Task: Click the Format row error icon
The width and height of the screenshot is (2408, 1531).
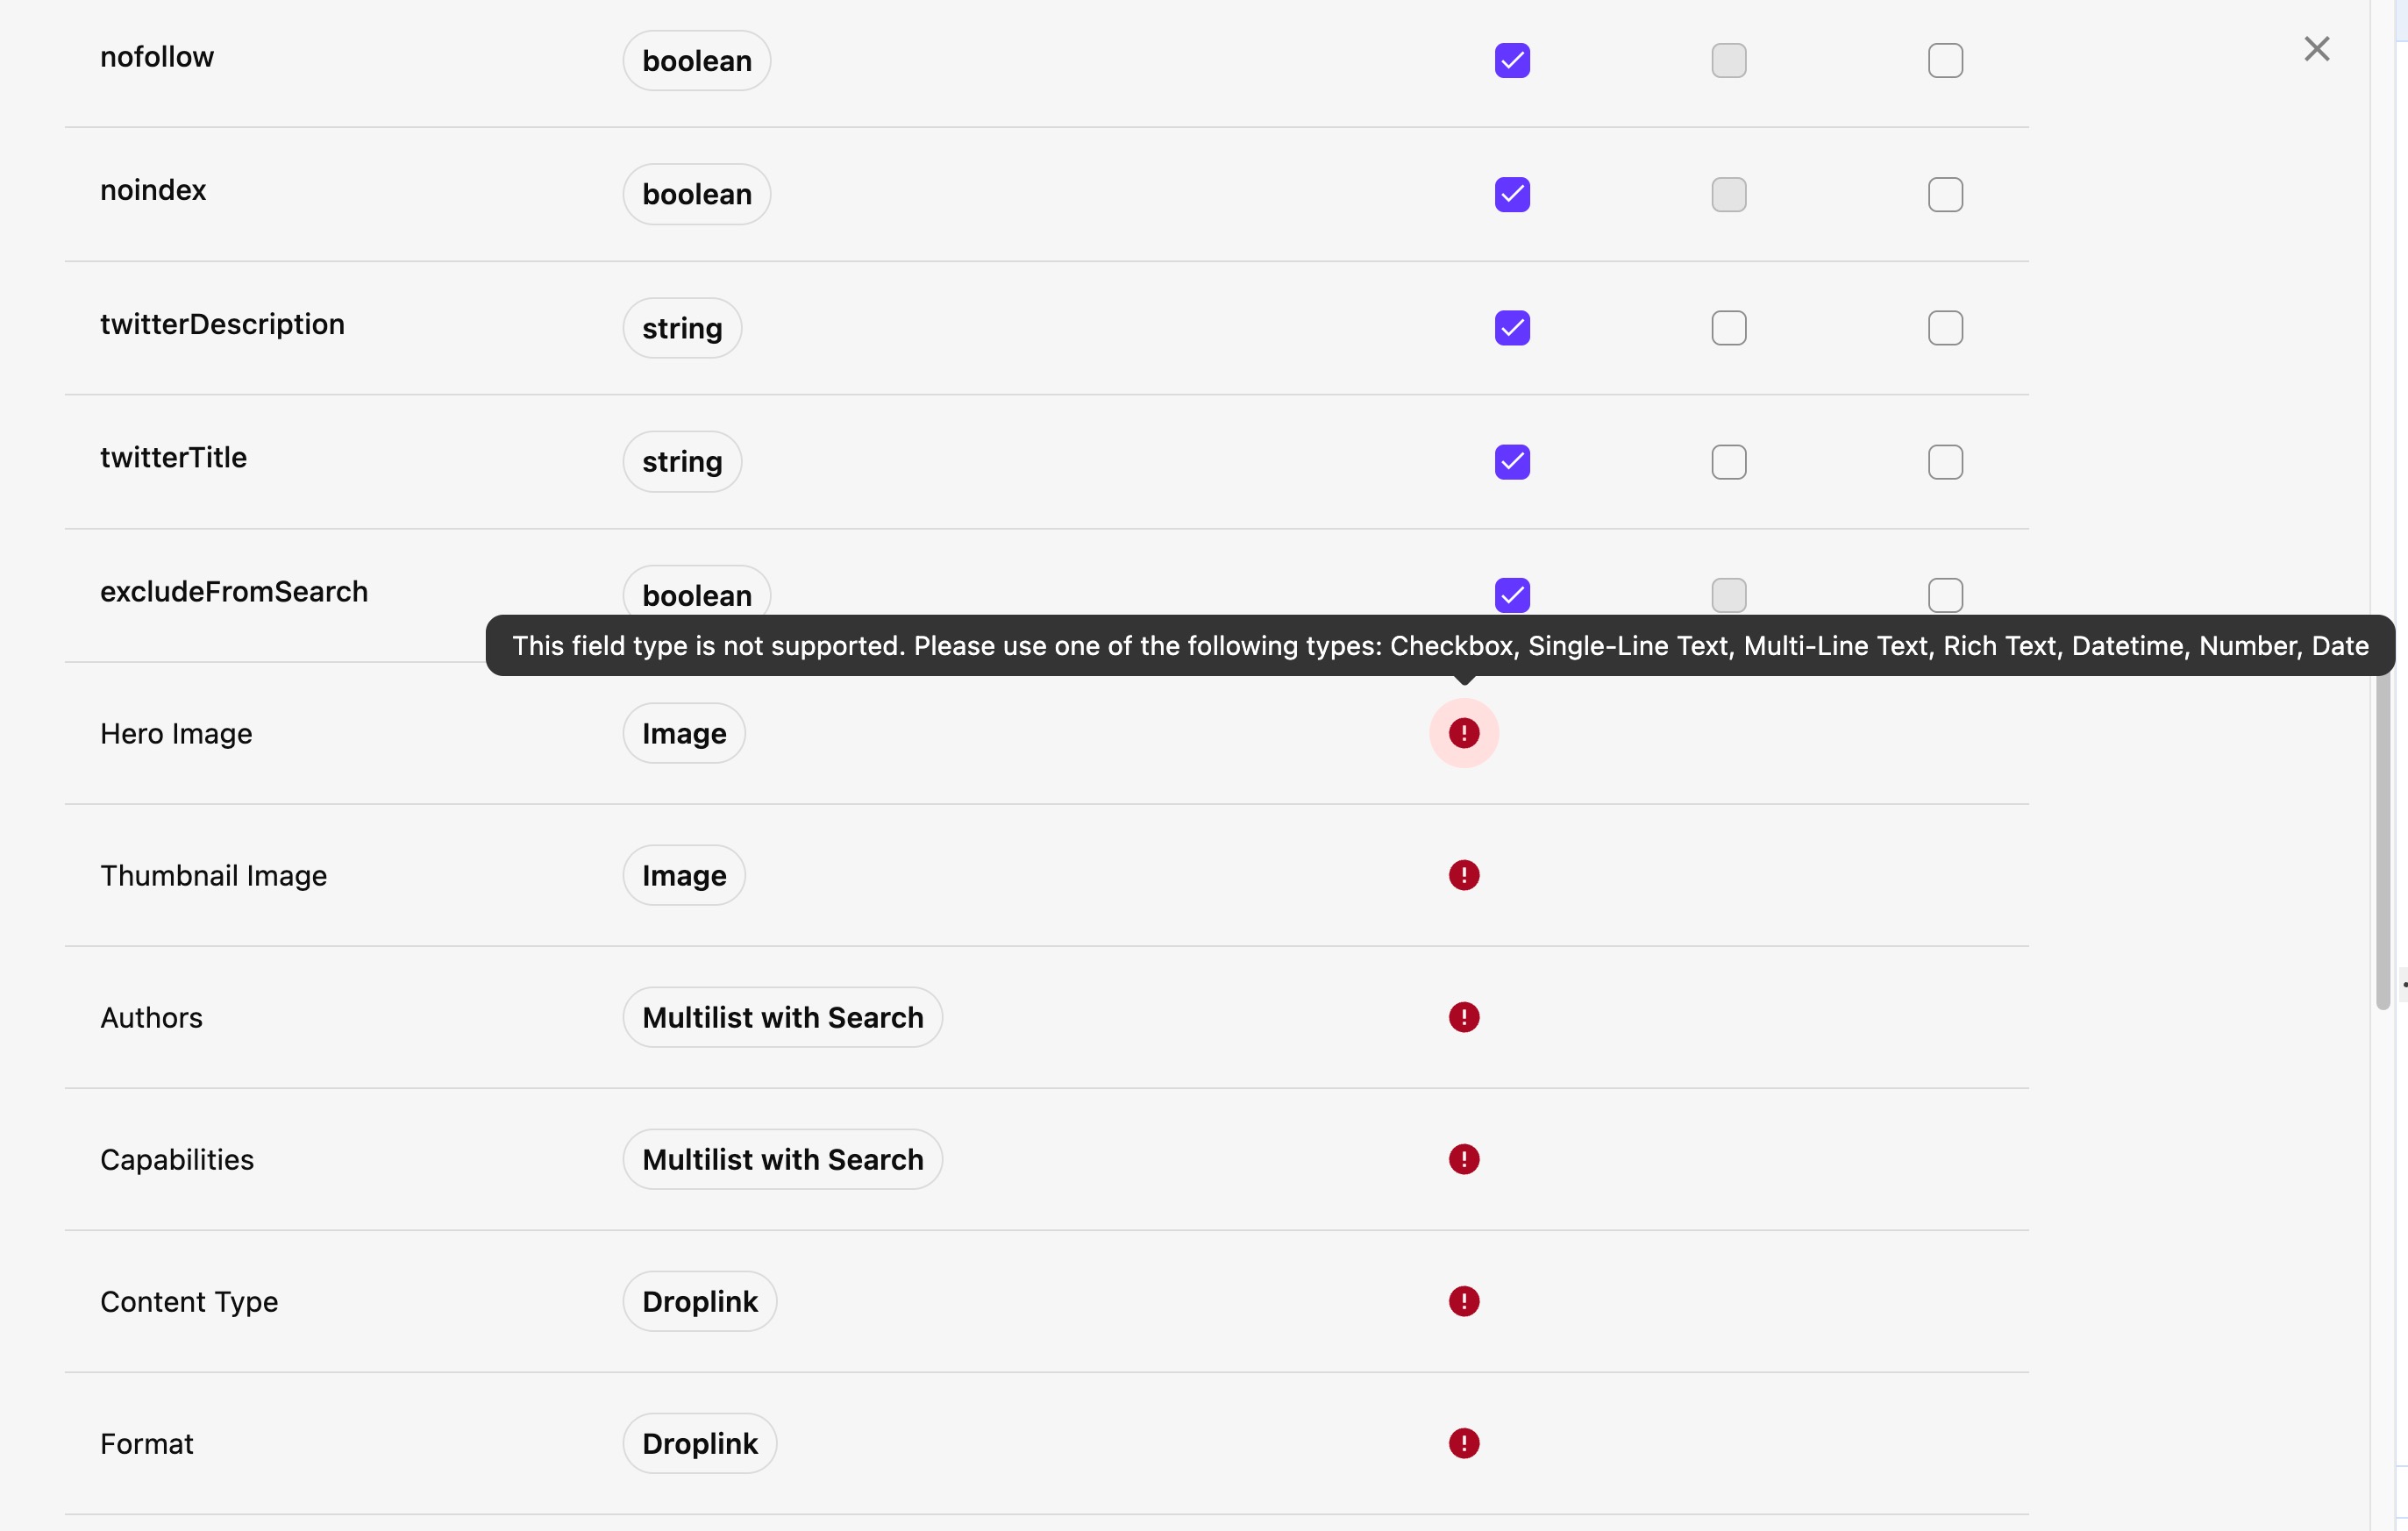Action: (1463, 1443)
